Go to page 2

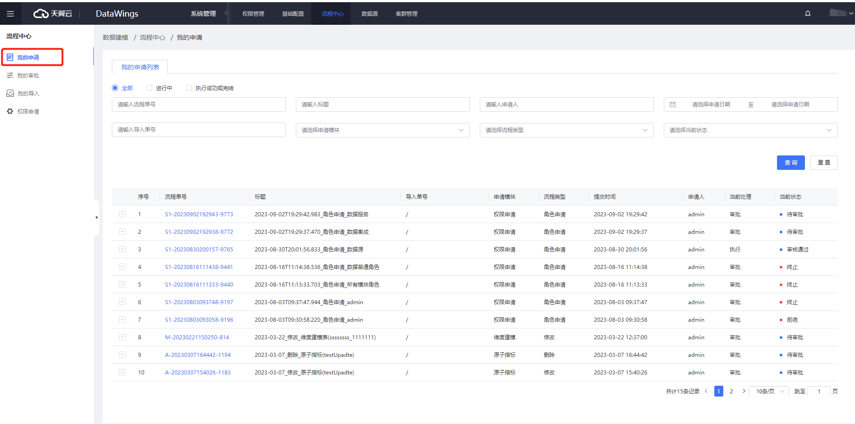[731, 391]
